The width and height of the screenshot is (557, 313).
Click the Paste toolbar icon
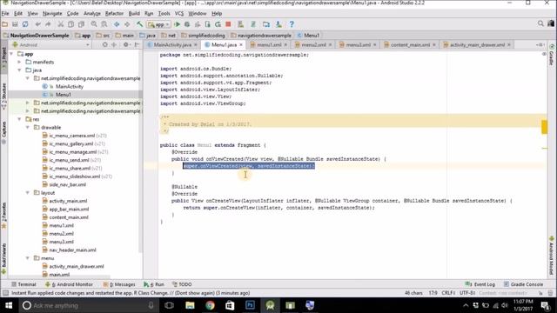(x=81, y=24)
